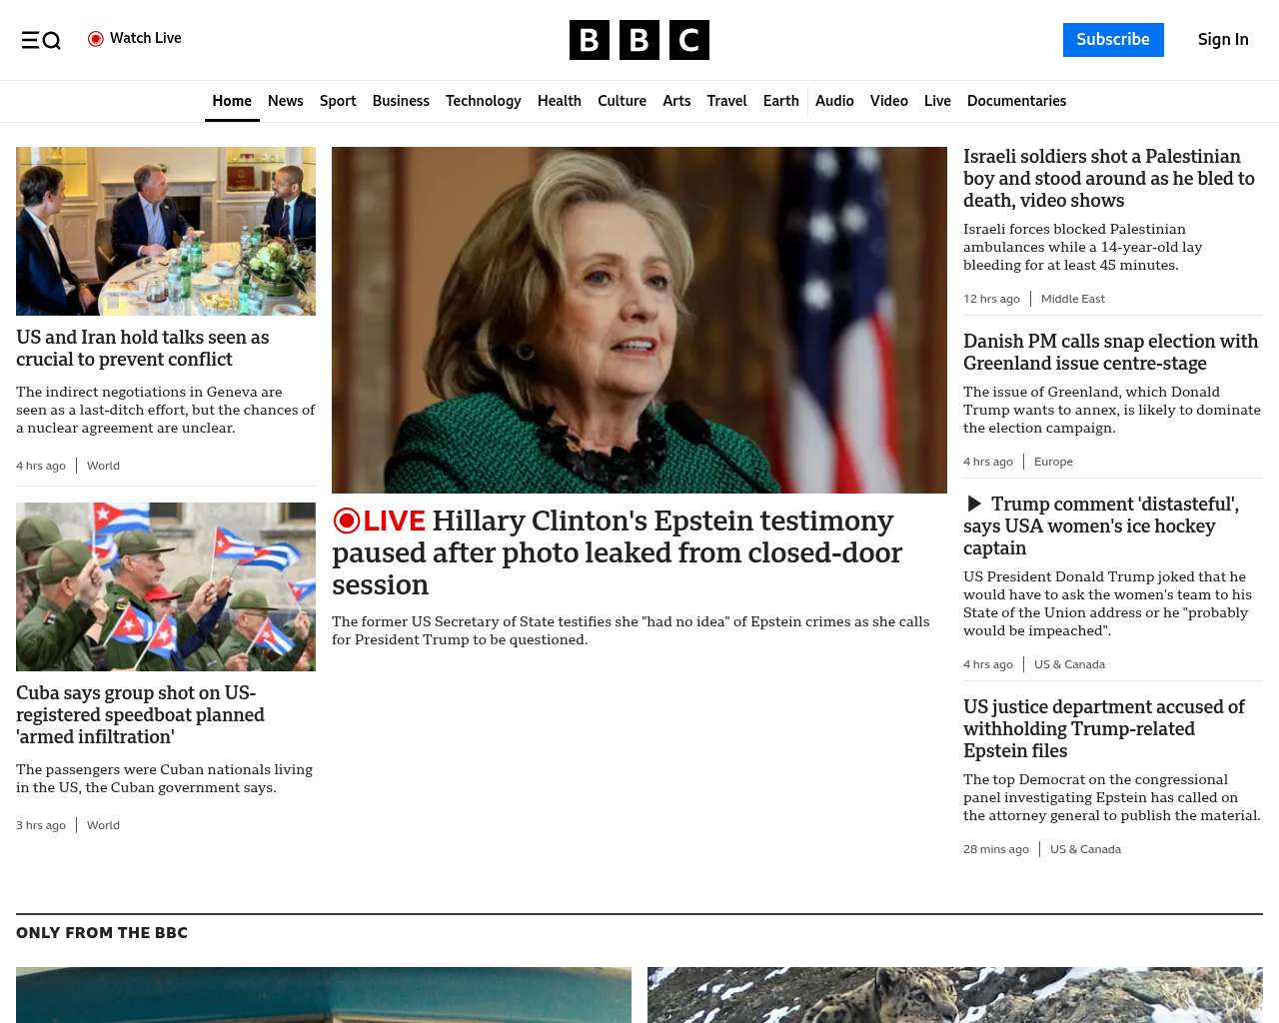Click 'The top Democrat on the congressional' summary

point(1112,797)
